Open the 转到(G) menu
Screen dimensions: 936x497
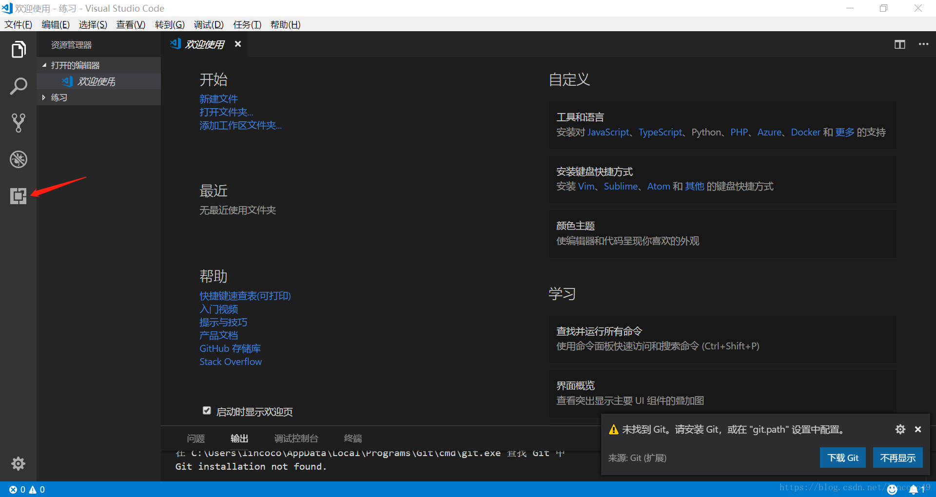170,24
